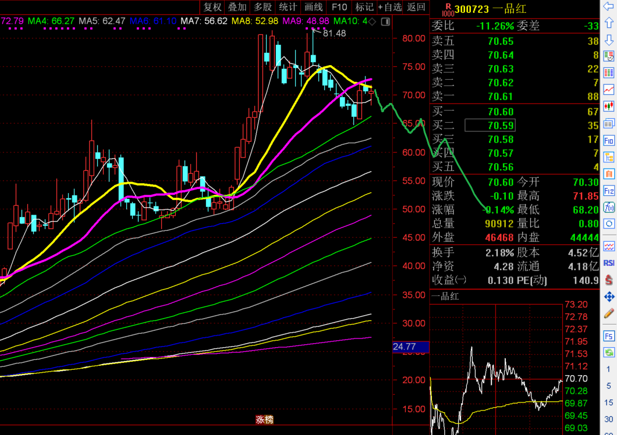
Task: Toggle the panel icon beside MA10 label
Action: pyautogui.click(x=385, y=22)
